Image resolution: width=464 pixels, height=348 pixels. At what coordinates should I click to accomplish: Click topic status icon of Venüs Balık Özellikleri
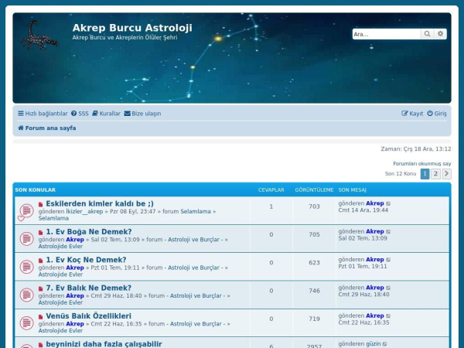(x=26, y=322)
